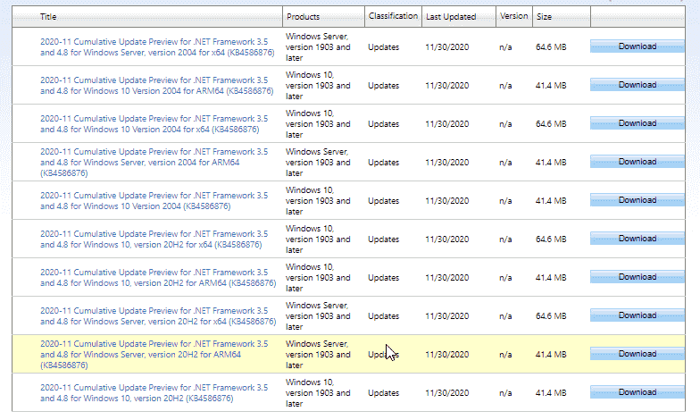Download Windows Server 20H2 x64 update
The height and width of the screenshot is (420, 700).
tap(637, 315)
